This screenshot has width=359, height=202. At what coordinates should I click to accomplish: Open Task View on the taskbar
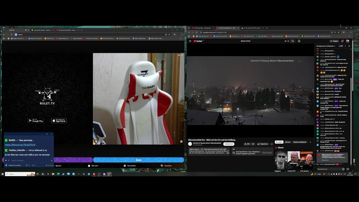point(38,174)
